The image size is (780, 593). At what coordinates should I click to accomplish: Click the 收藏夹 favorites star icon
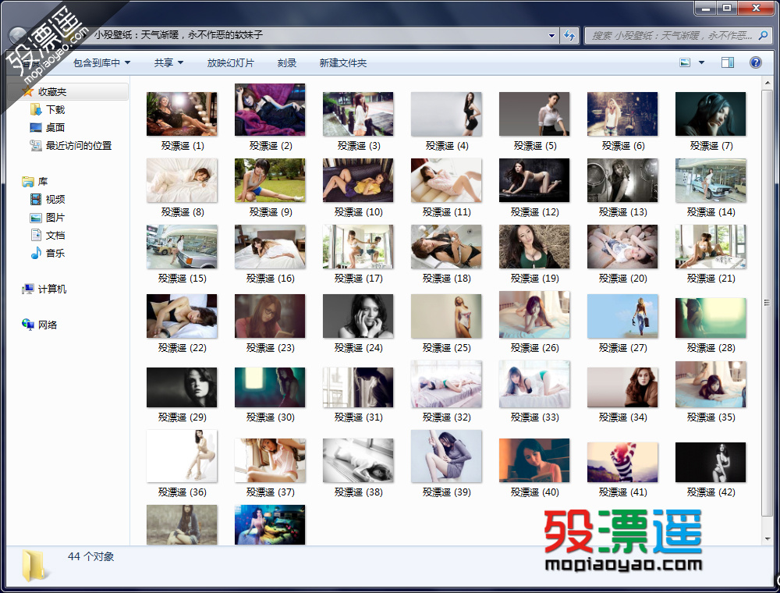click(x=27, y=91)
